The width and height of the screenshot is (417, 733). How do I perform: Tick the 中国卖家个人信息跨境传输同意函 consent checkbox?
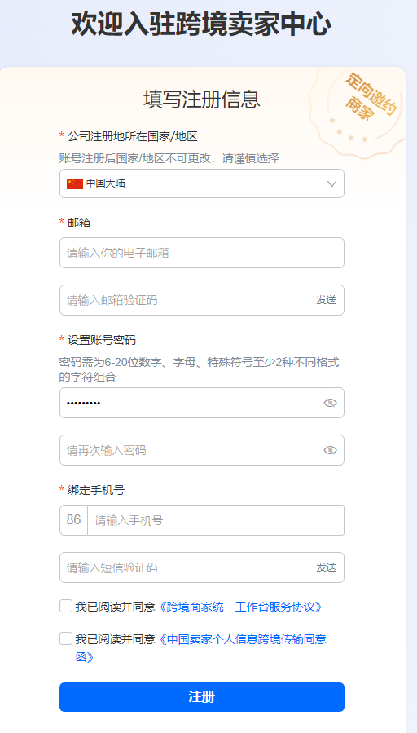pyautogui.click(x=66, y=638)
